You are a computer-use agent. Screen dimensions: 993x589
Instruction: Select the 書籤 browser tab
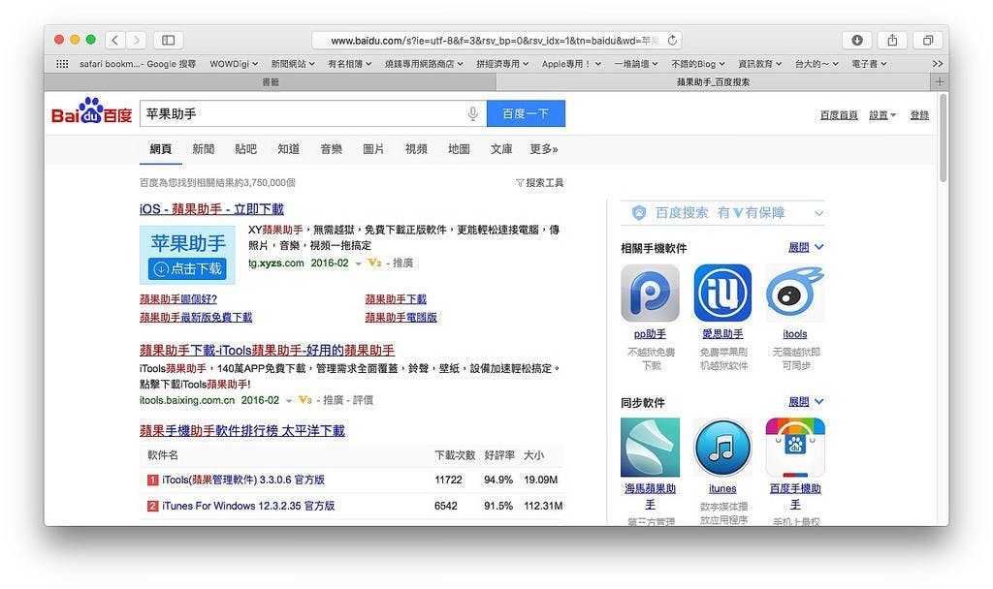point(271,81)
